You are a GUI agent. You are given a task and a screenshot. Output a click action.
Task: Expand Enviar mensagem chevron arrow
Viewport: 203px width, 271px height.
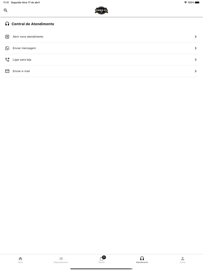[196, 48]
